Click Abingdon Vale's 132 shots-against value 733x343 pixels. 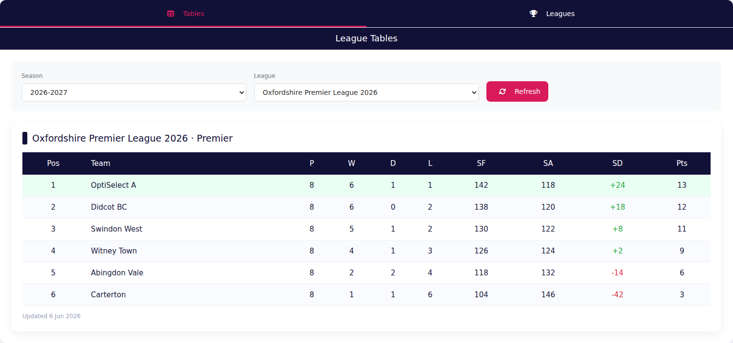pyautogui.click(x=548, y=273)
